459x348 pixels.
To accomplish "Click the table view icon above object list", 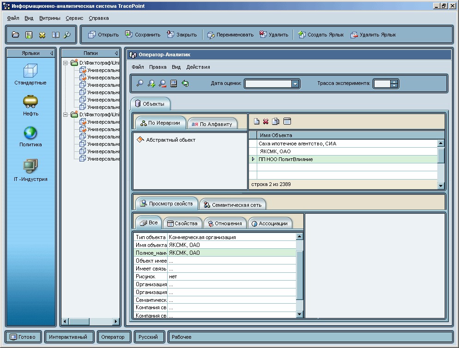I will pos(287,121).
